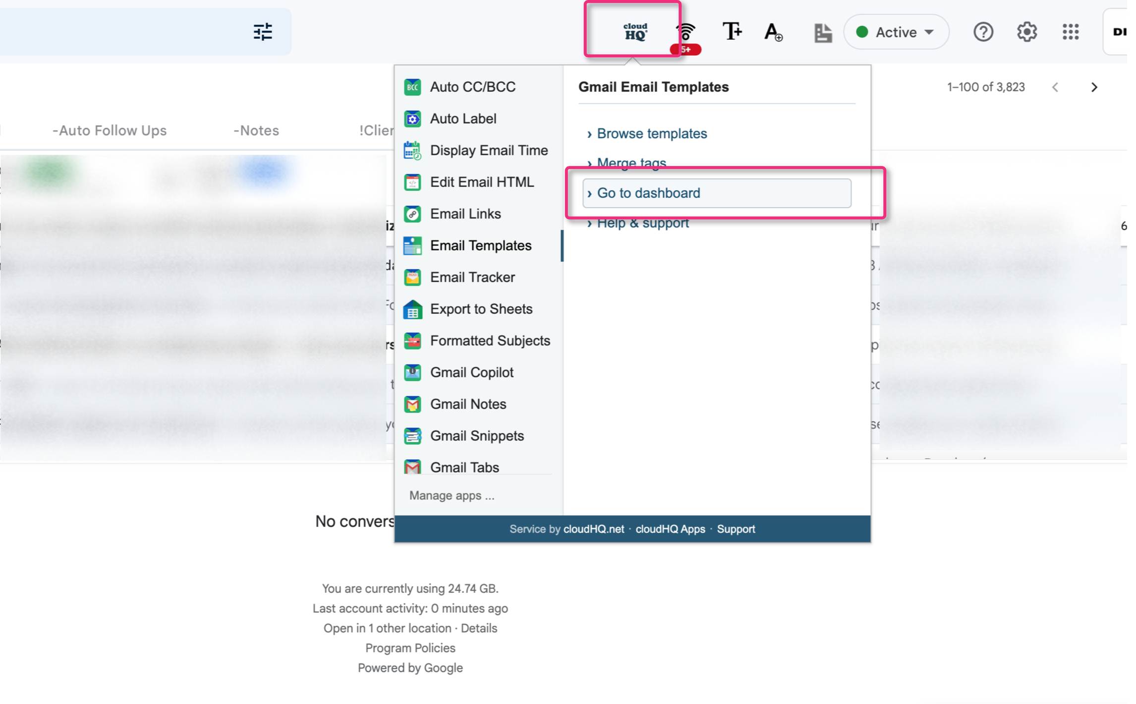Select Display Email Time entry

tap(478, 150)
